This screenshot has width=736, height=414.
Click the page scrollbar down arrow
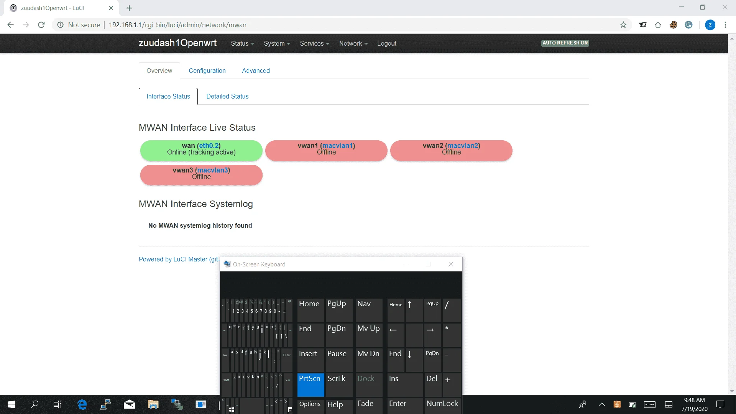732,391
